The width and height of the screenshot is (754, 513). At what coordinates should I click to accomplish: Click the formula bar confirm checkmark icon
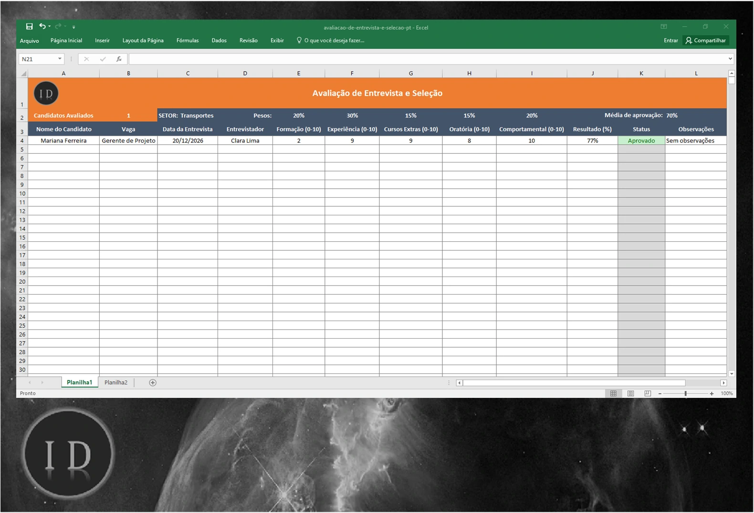[103, 59]
